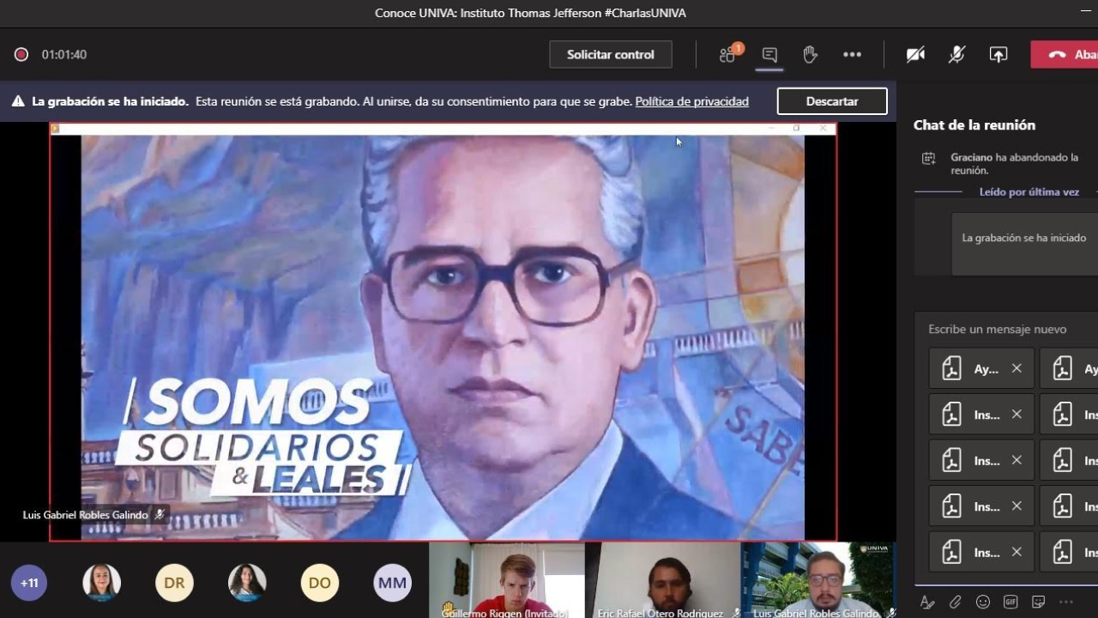Open the Ay... PDF attachment chip
Image resolution: width=1098 pixels, height=618 pixels.
pos(981,369)
